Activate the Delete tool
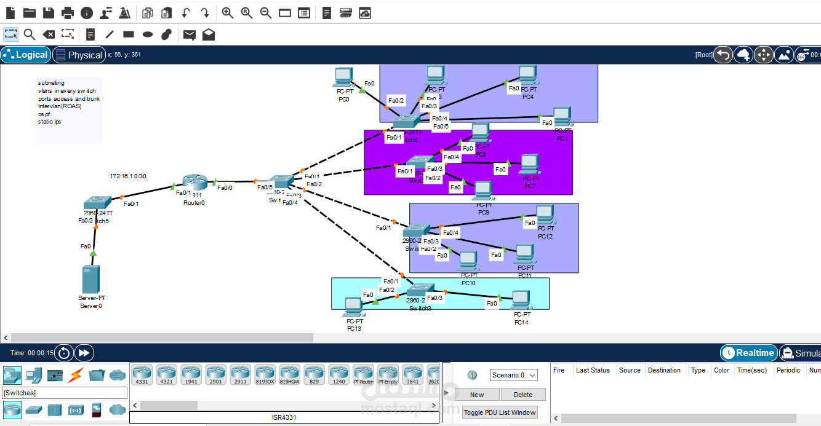821x426 pixels. pos(49,34)
